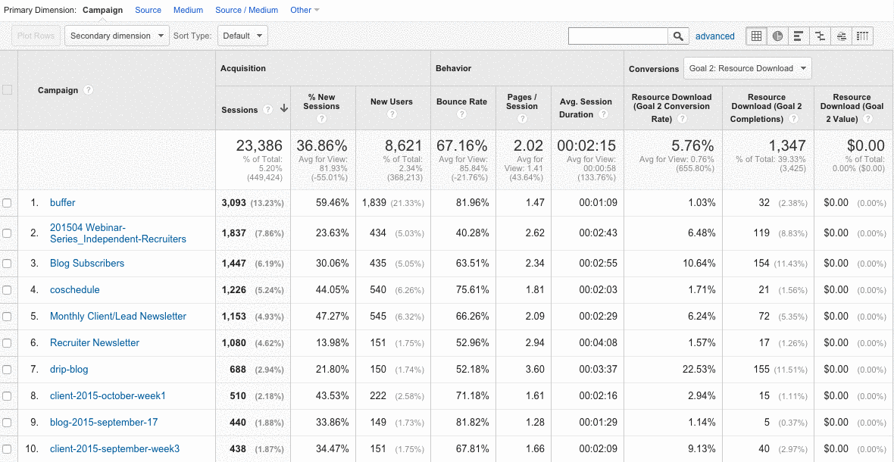Select the Recruiter Newsletter row checkbox
Screen dimensions: 894x462
point(8,343)
